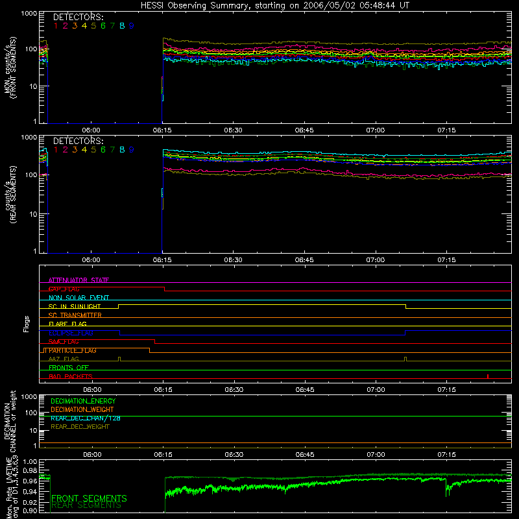Click the FRONTS_OFF flag label
The height and width of the screenshot is (519, 519).
(69, 368)
